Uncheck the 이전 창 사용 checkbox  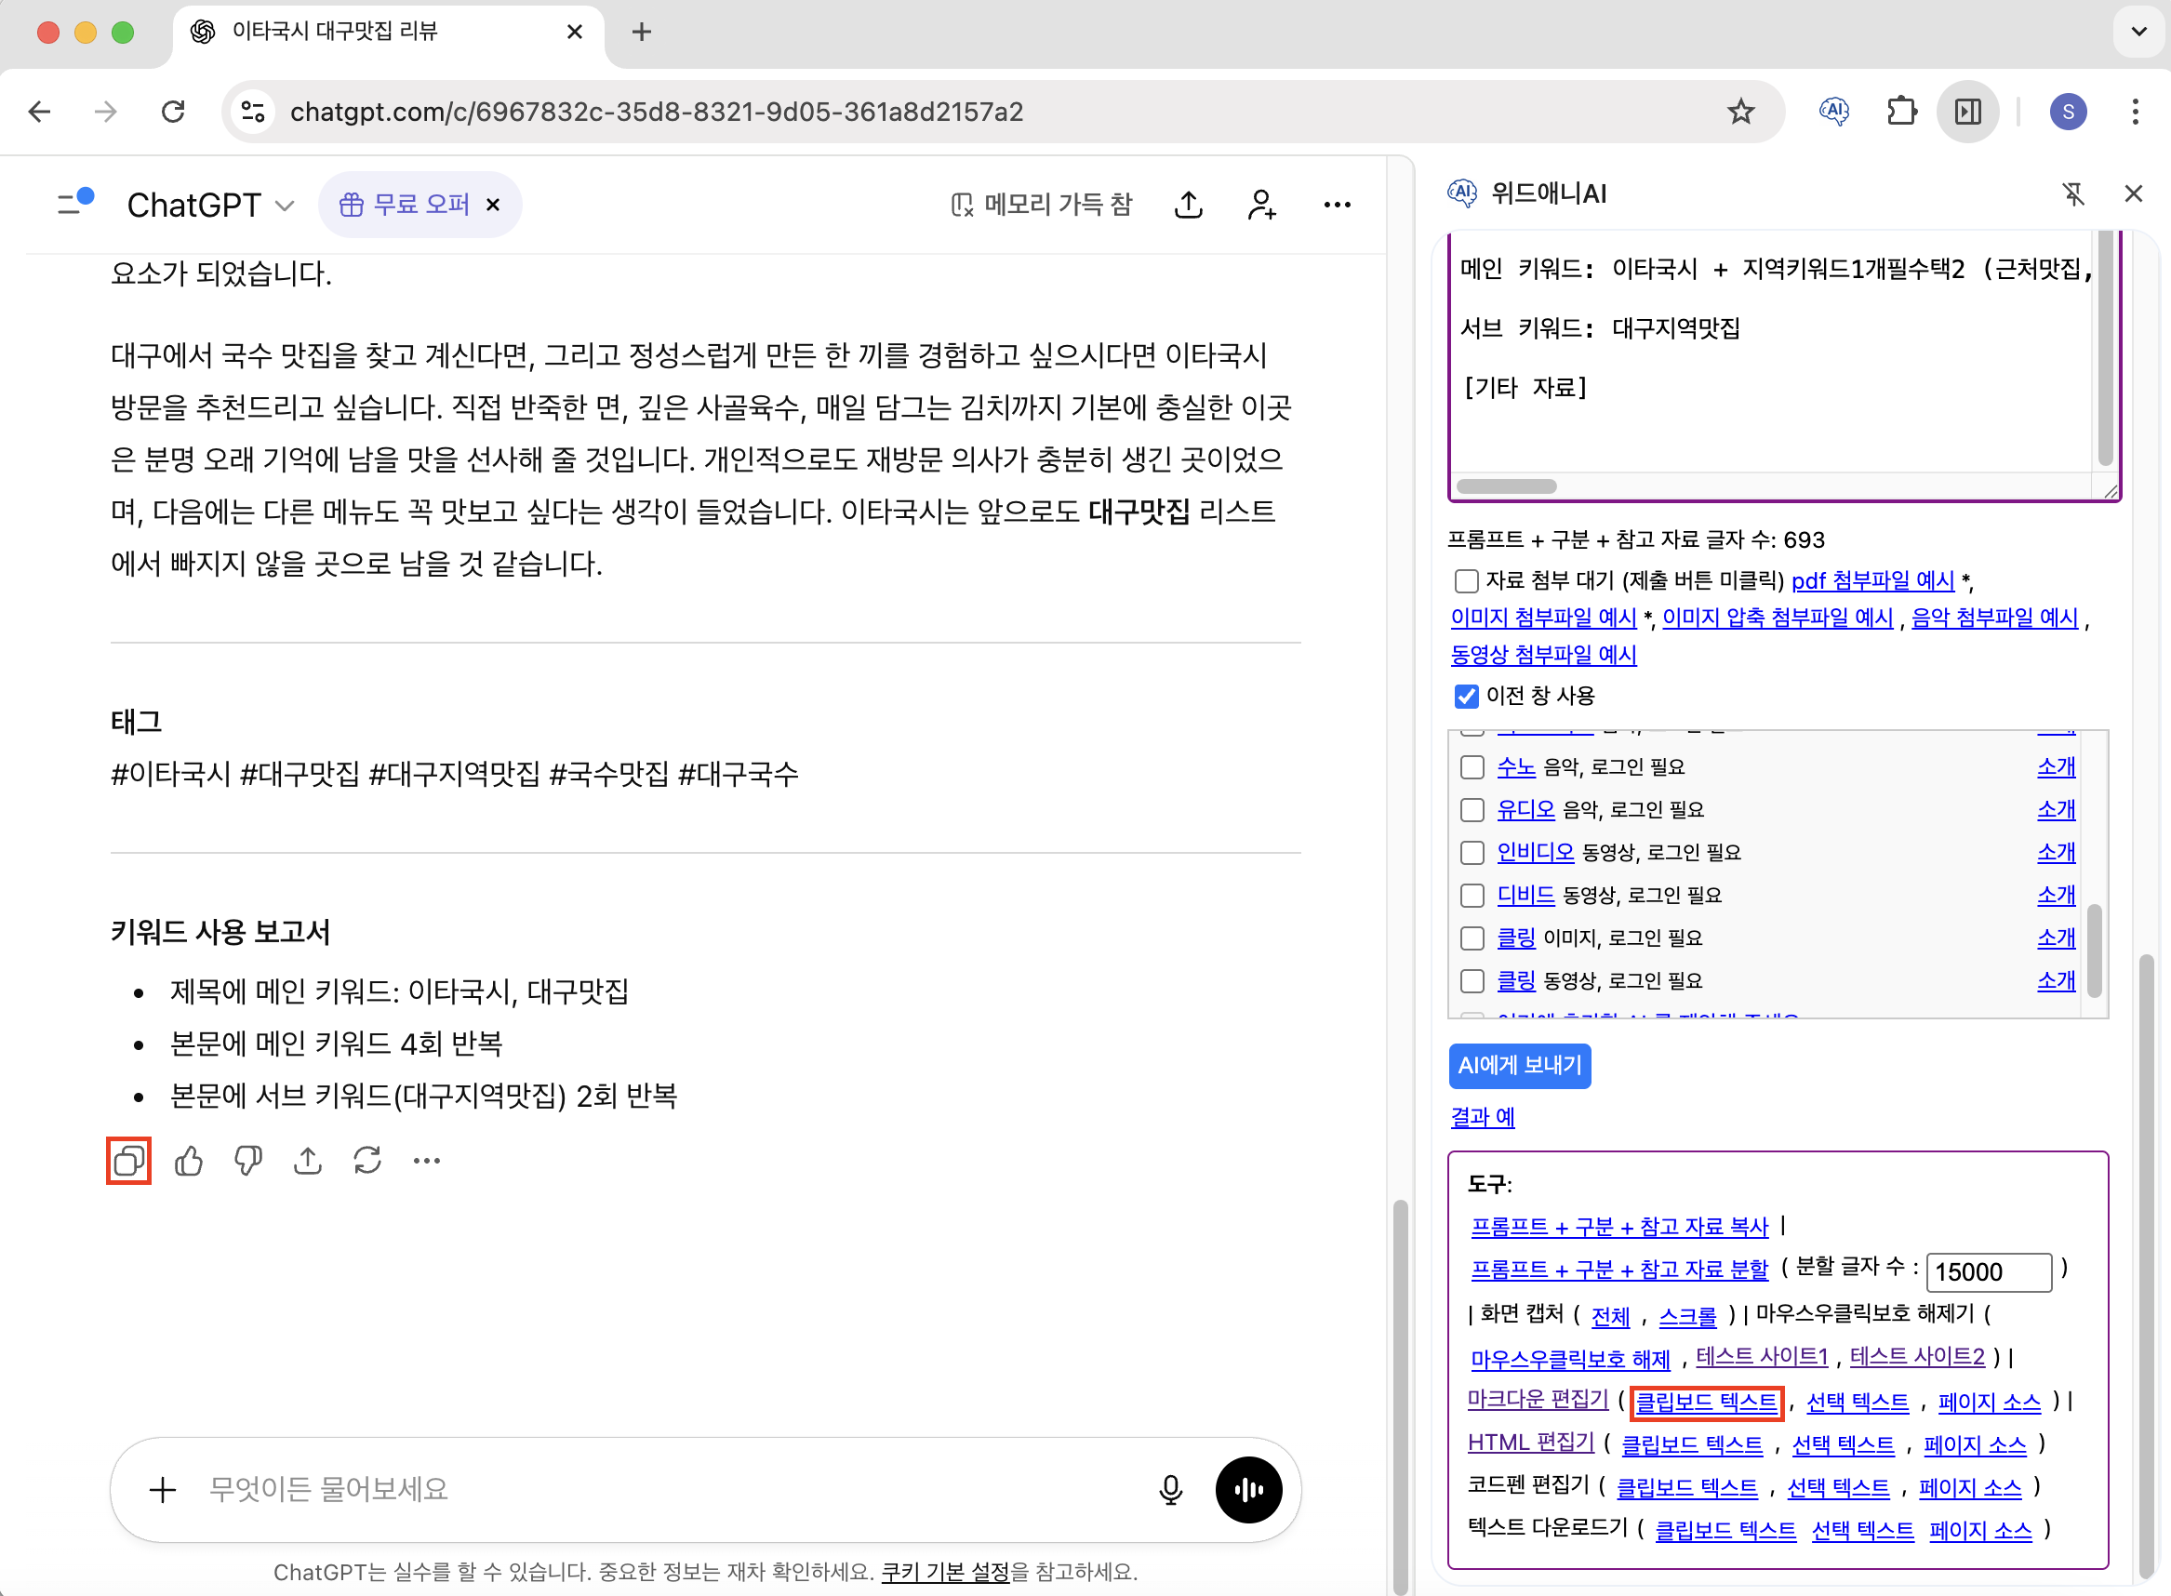(1466, 696)
